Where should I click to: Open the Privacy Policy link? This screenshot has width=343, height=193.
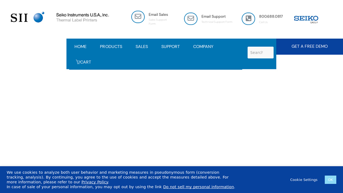(x=95, y=182)
